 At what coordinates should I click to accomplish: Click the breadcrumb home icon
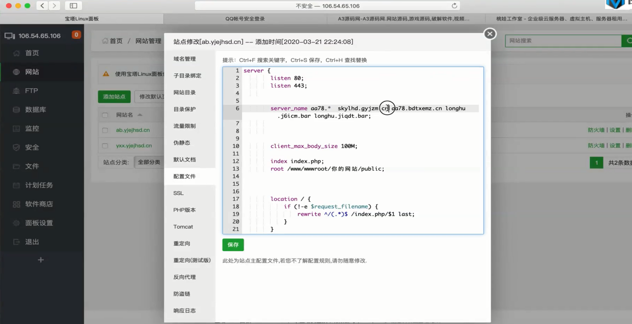[105, 41]
